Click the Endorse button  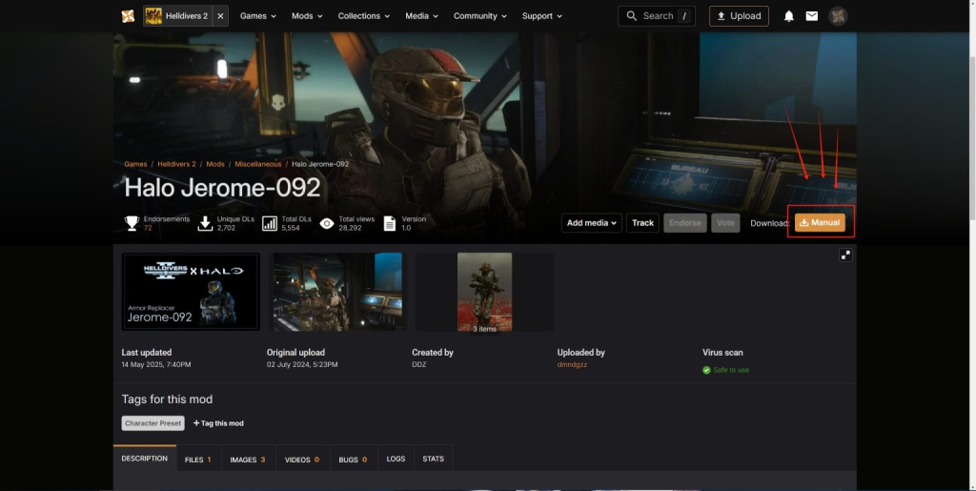pyautogui.click(x=684, y=223)
